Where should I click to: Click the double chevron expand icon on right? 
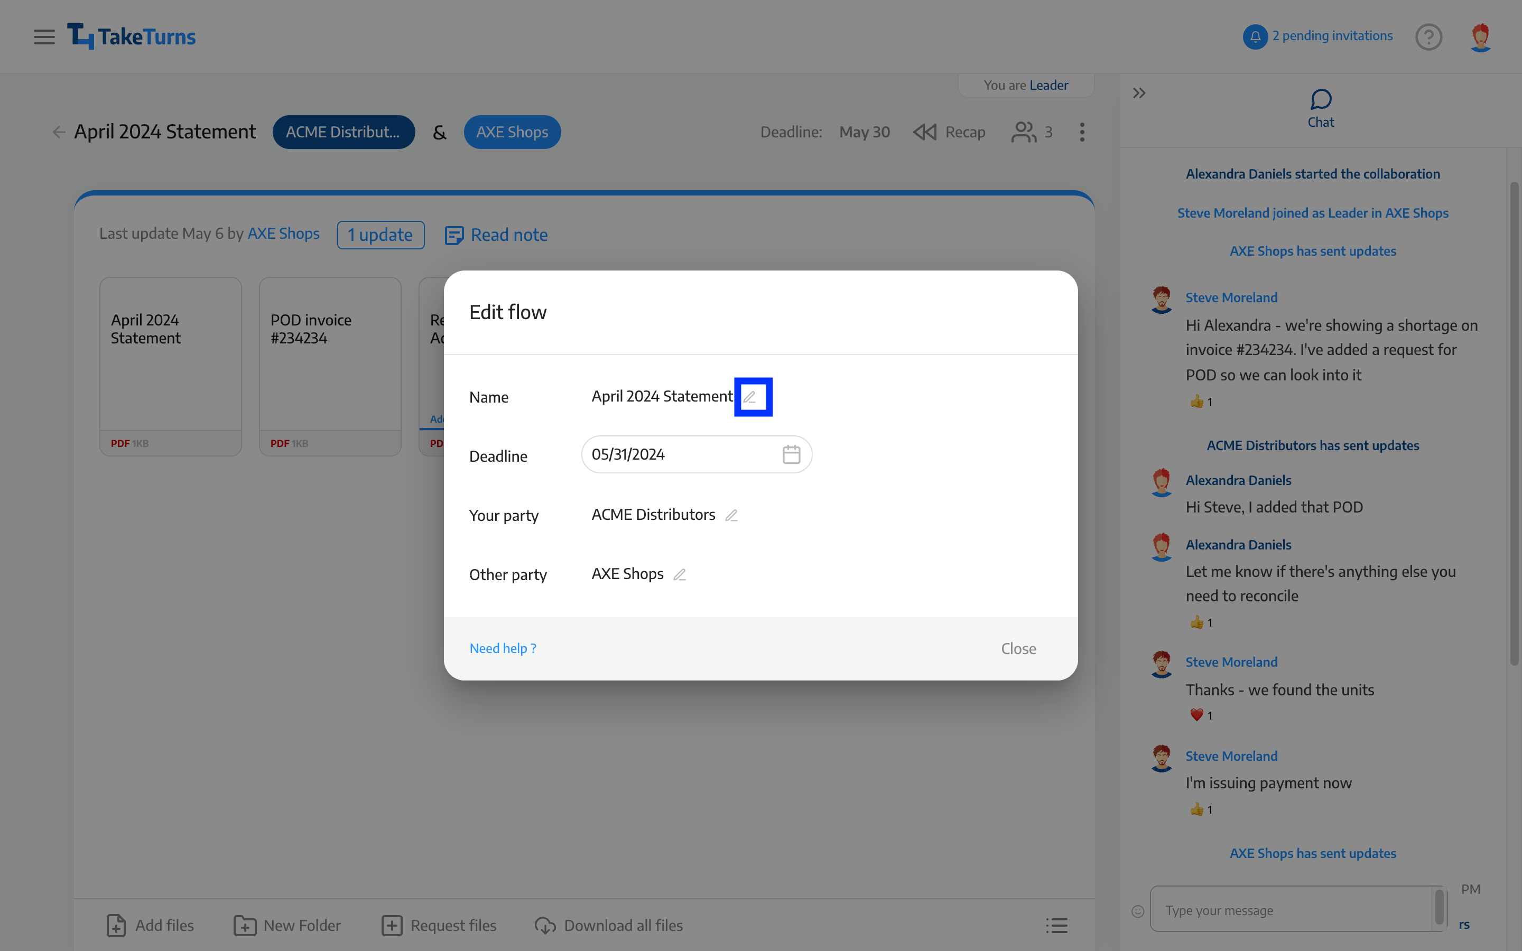click(x=1139, y=93)
